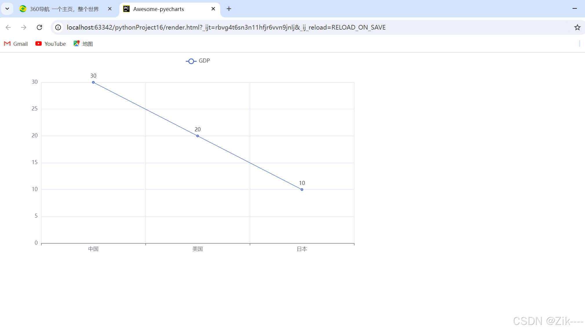Select the Awesome-pyecharts tab
Image resolution: width=585 pixels, height=331 pixels.
point(170,9)
